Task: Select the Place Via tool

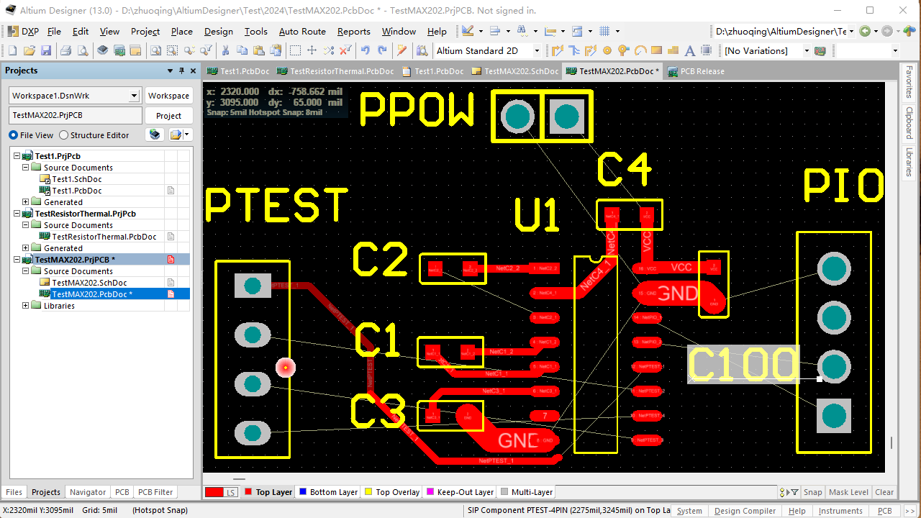Action: tap(623, 50)
